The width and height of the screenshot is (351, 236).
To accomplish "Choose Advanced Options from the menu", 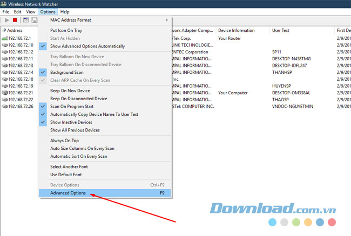I will click(68, 192).
